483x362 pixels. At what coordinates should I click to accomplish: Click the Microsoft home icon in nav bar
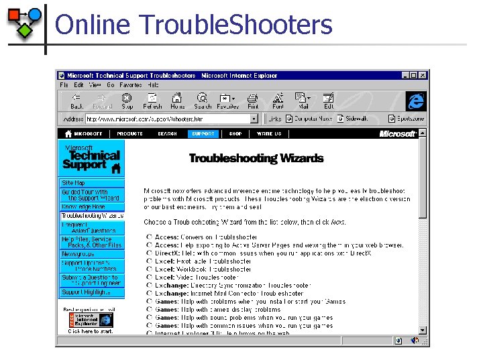point(68,133)
